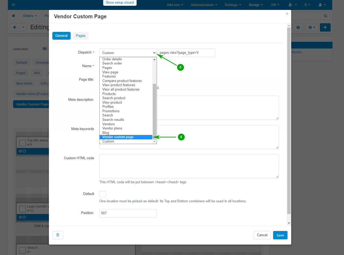
Task: Click the back arrow button
Action: (15, 27)
